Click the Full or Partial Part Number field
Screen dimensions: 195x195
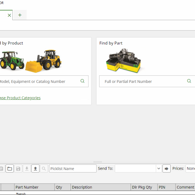coord(147,81)
